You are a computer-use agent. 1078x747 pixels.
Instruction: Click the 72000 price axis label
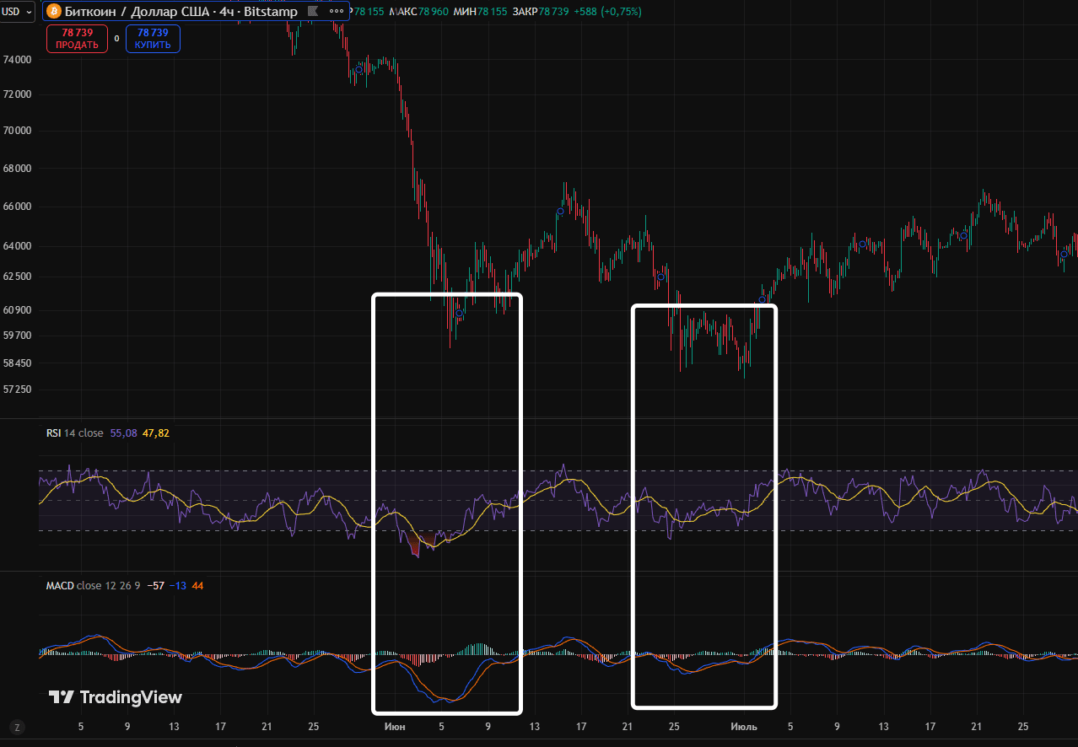tap(18, 94)
